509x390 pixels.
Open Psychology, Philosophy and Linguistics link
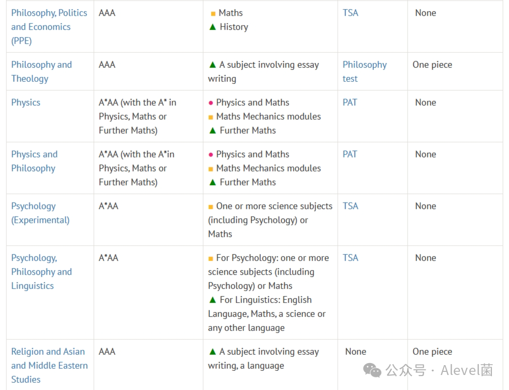tap(41, 271)
